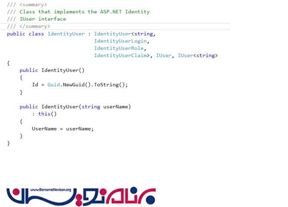Viewport: 288px width, 207px height.
Task: Open the www.BarnameNevisan.org logo link
Action: click(81, 196)
